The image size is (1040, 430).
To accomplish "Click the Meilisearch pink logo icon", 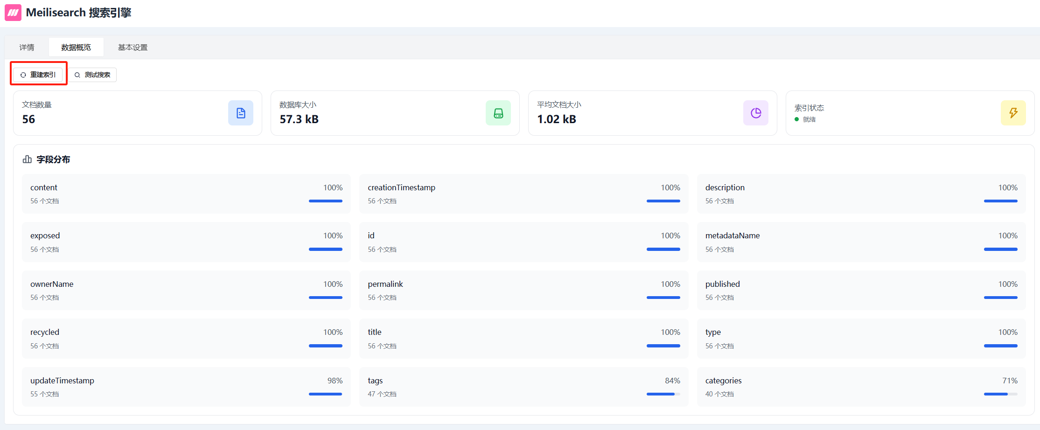I will (x=13, y=13).
